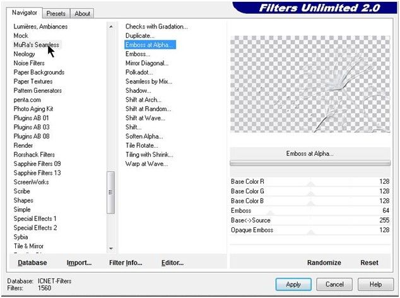400x298 pixels.
Task: Open the Help button
Action: [x=375, y=284]
